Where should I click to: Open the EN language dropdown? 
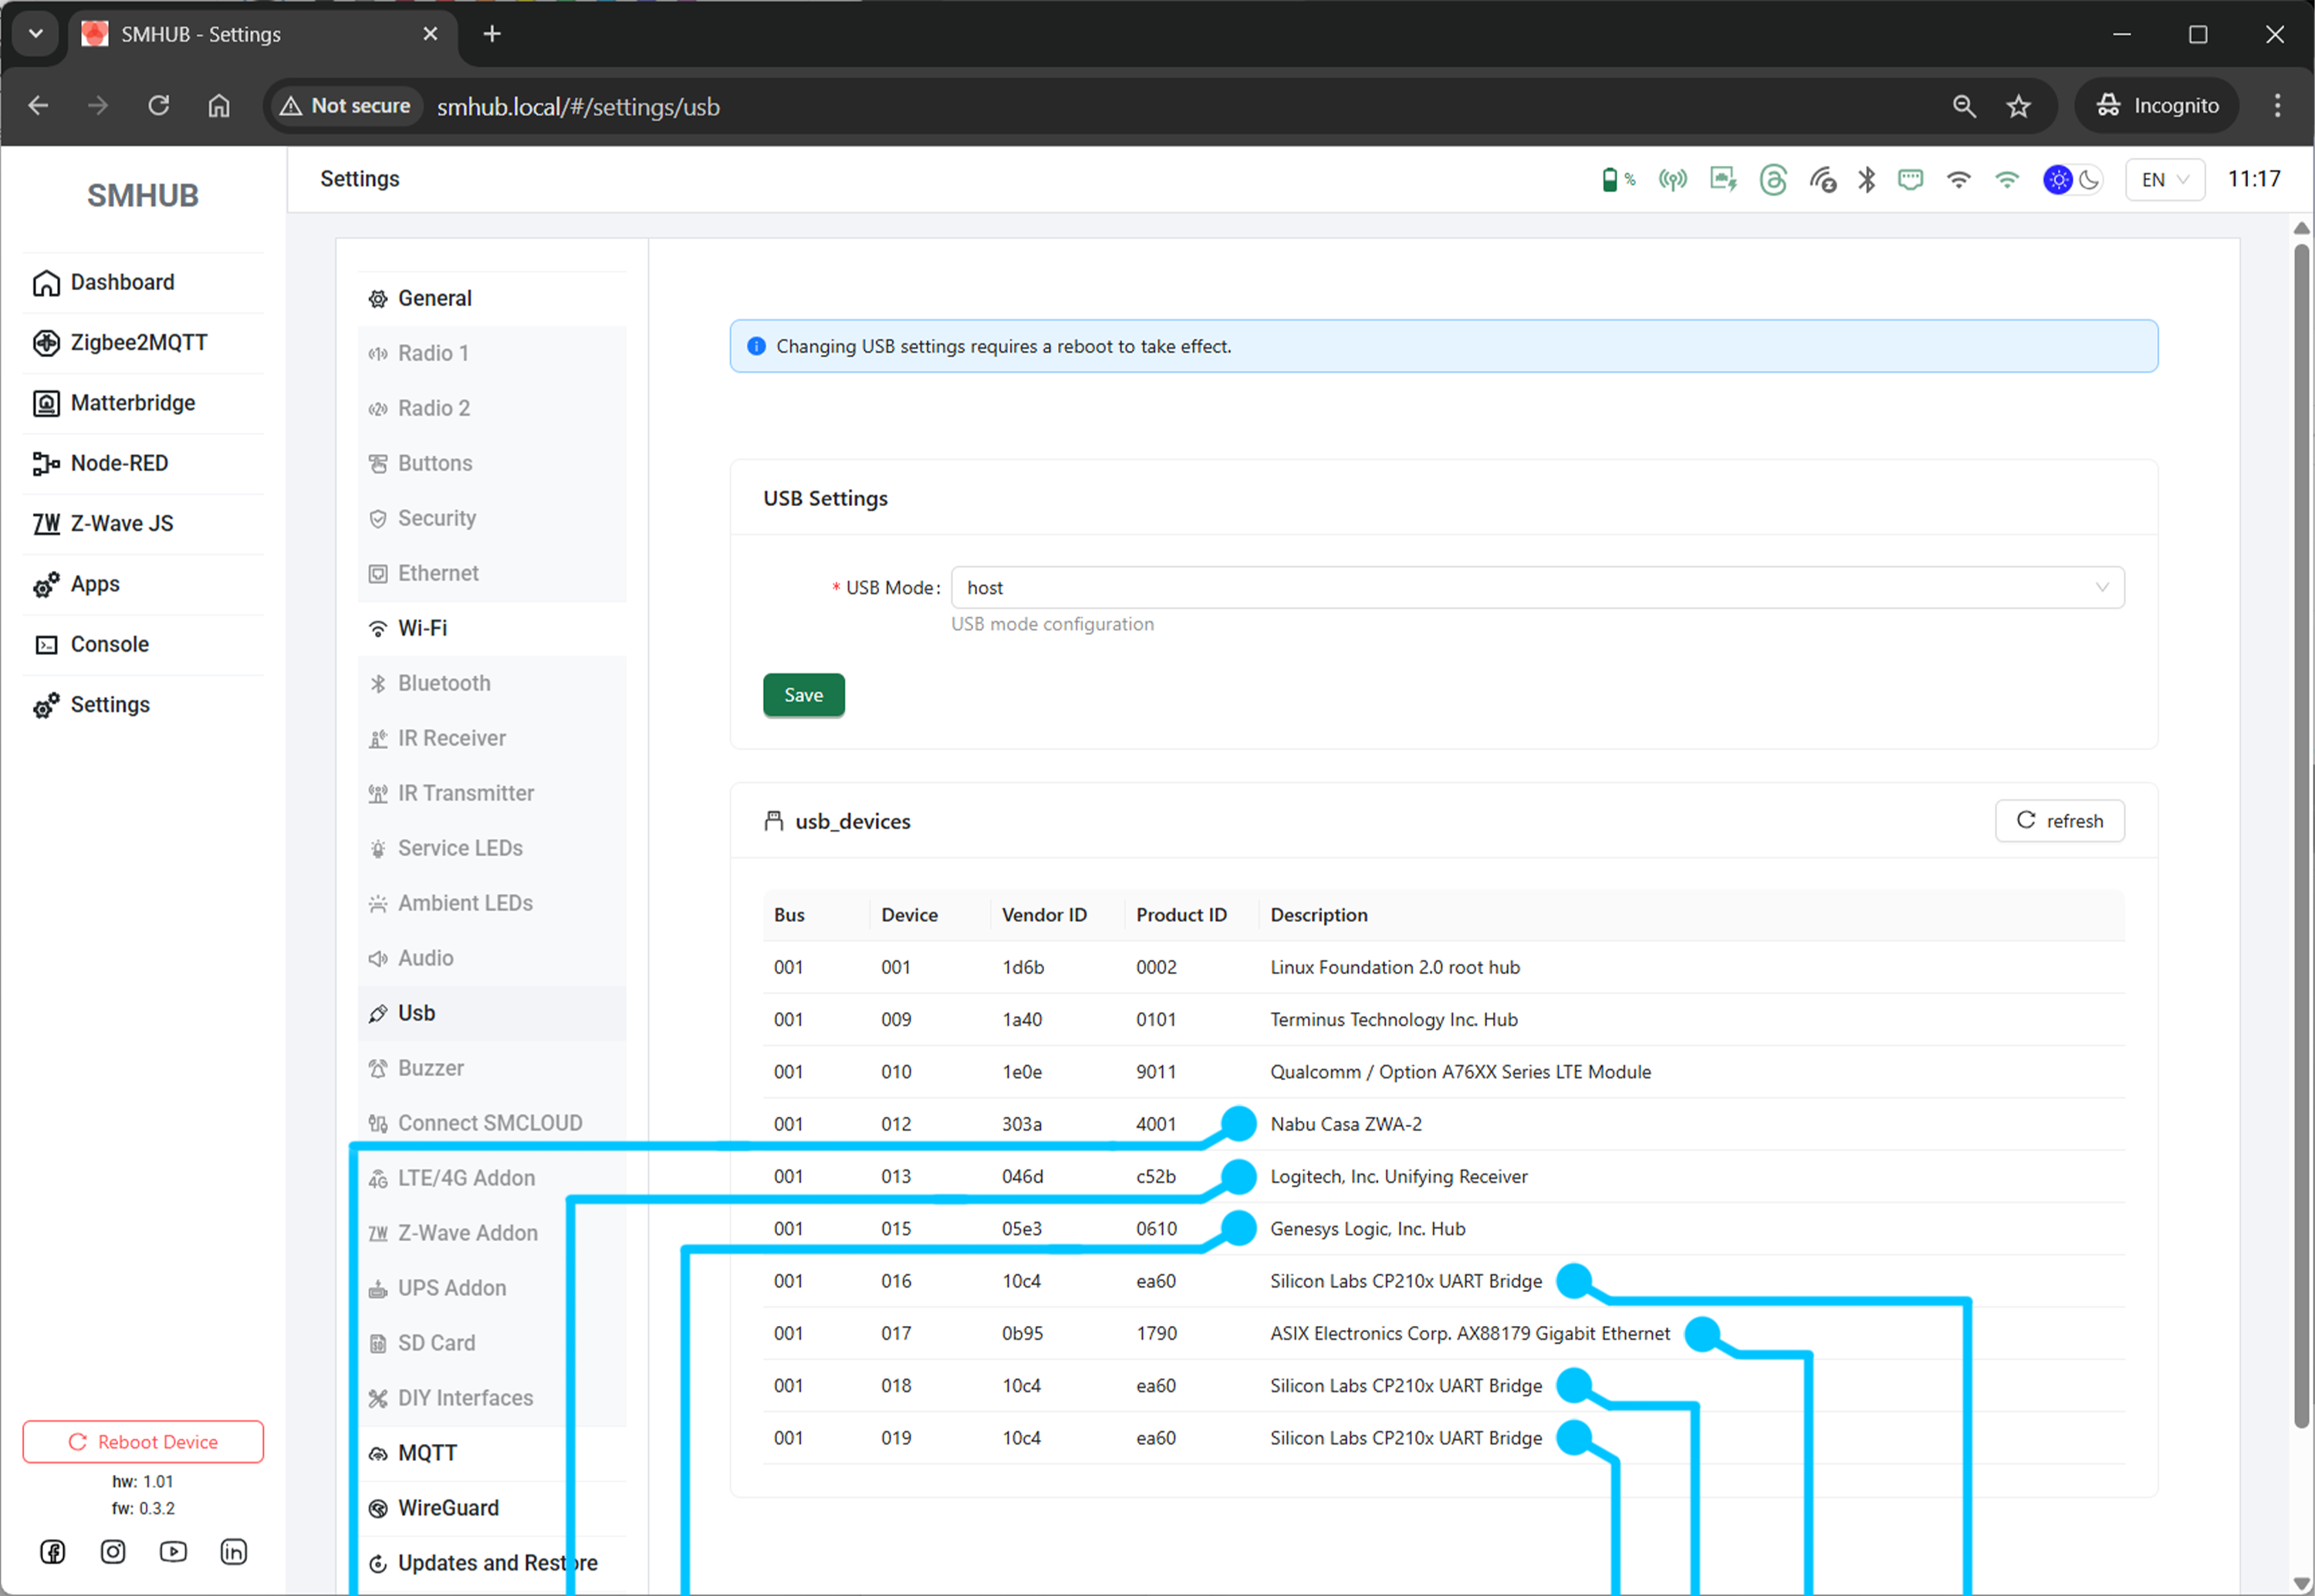2164,180
